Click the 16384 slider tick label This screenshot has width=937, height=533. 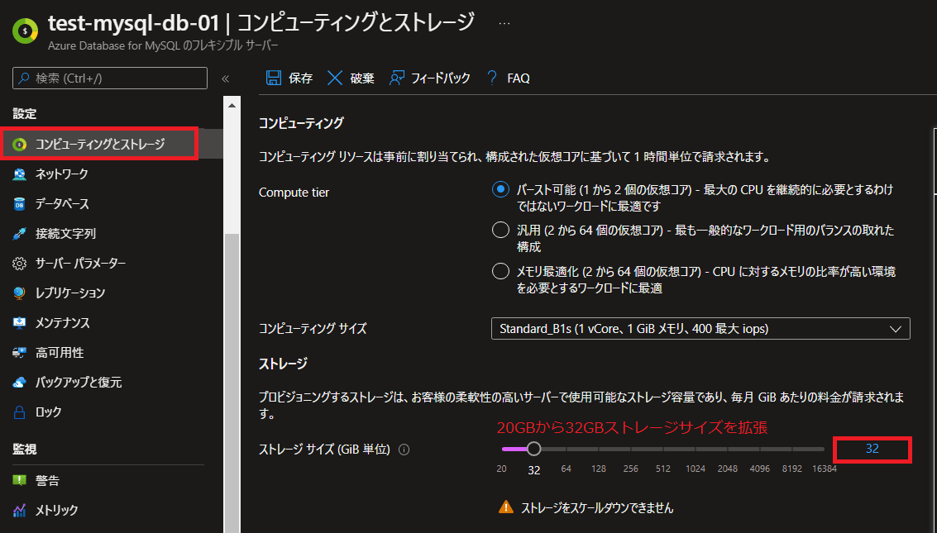(824, 469)
